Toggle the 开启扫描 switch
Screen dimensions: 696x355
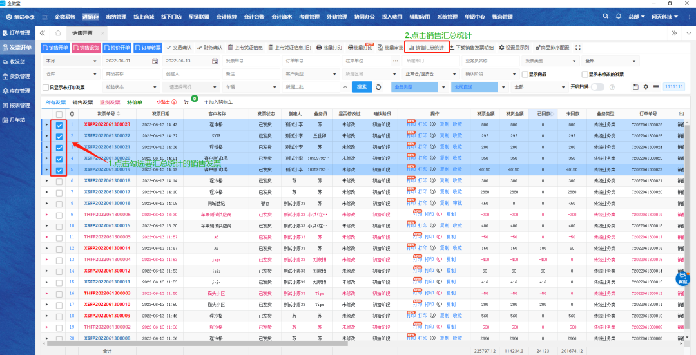(598, 87)
